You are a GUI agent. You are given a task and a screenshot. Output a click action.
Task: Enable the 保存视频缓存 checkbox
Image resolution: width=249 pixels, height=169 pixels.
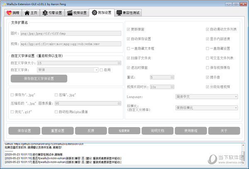(x=207, y=68)
